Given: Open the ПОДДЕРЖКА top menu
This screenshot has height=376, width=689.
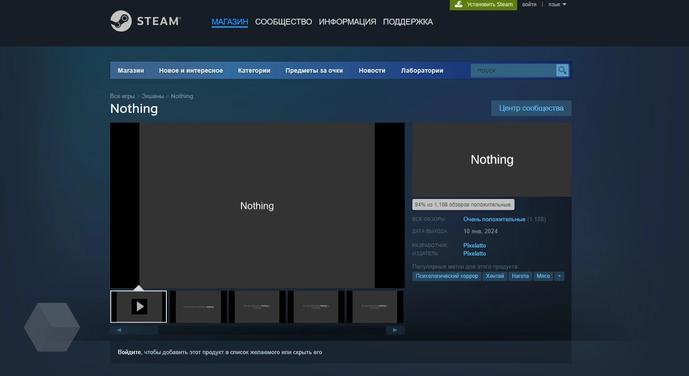Looking at the screenshot, I should click(x=408, y=22).
